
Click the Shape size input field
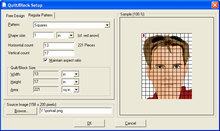[x=44, y=35]
